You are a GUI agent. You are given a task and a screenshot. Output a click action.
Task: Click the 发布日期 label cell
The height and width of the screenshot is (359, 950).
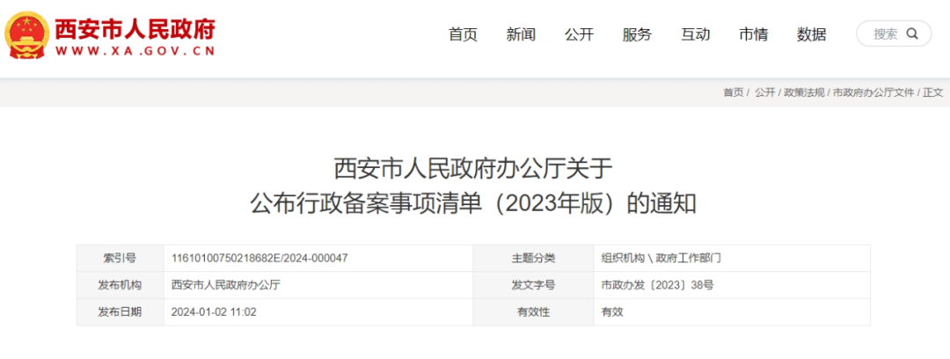120,312
